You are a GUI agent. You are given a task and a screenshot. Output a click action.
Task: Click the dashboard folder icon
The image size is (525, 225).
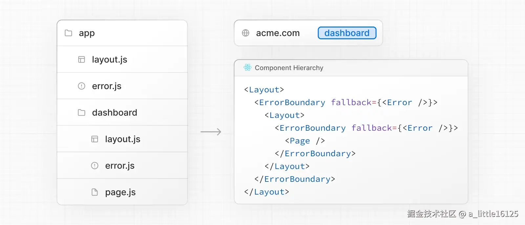tap(81, 113)
